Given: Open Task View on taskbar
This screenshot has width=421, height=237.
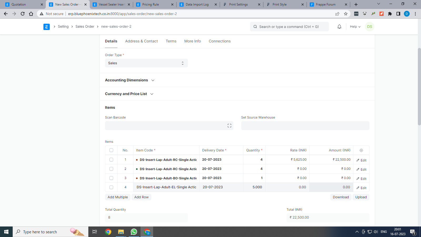Looking at the screenshot, I should pyautogui.click(x=95, y=232).
